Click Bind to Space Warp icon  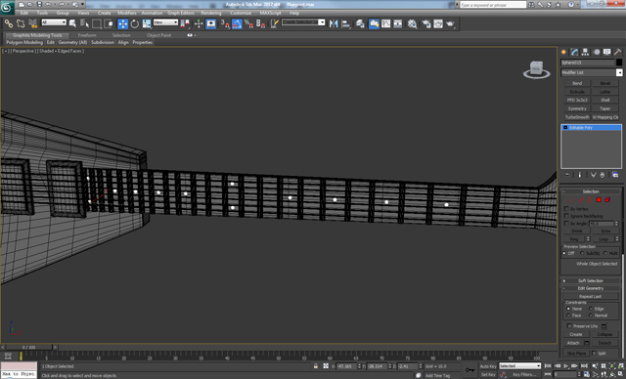(32, 23)
